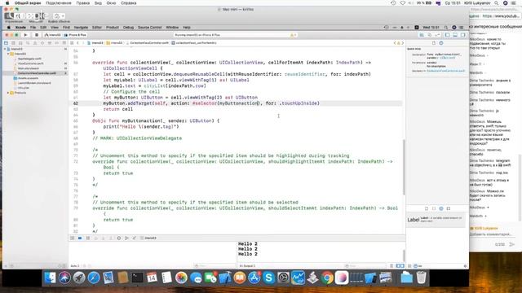
Task: Click the collectionView method segment in jump bar
Action: tap(194, 43)
